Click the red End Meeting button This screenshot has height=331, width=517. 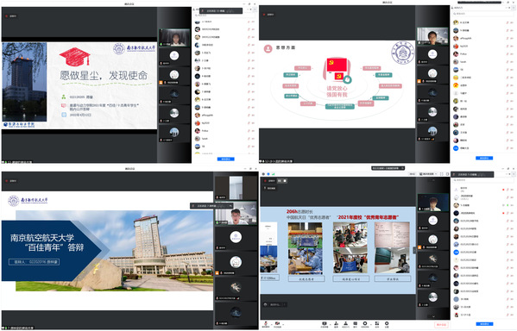pos(442,324)
